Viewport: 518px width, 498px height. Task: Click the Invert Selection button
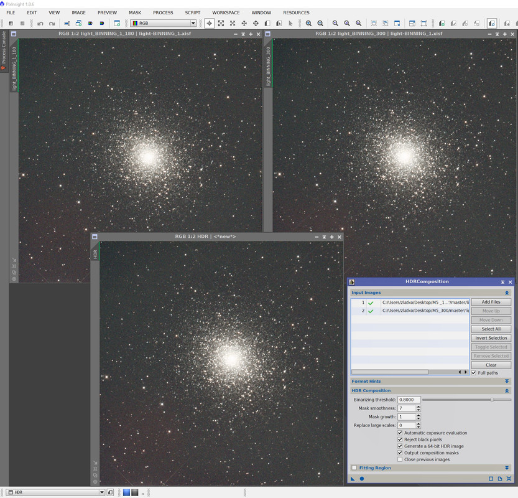491,338
